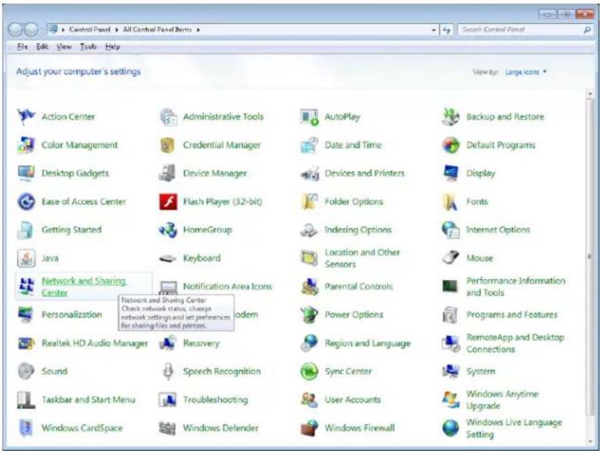Click the vertical scrollbar down arrow
Screen dimensions: 600x451
pyautogui.click(x=590, y=441)
